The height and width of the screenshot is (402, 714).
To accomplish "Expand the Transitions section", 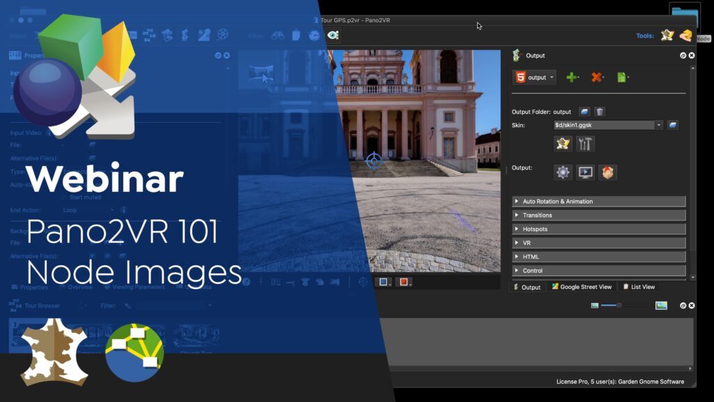I will click(x=599, y=215).
